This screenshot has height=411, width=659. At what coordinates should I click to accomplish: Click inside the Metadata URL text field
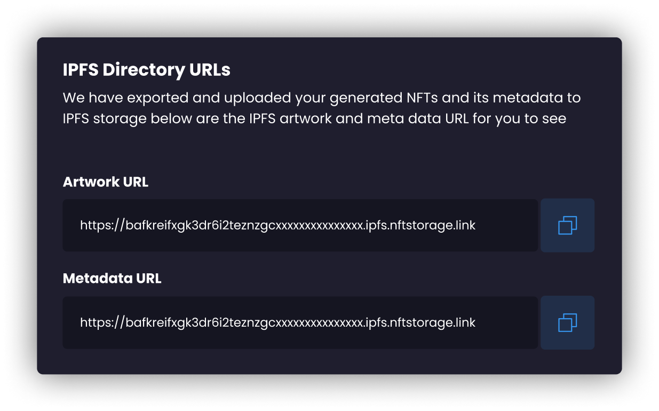pos(300,322)
